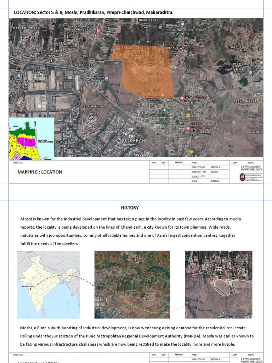Select the Deputy RTO Chinchwad map marker
272x363 pixels.
19,76
